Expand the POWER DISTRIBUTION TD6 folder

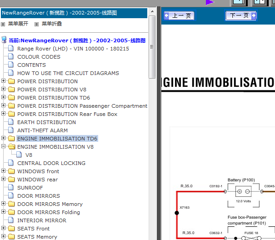(x=3, y=97)
